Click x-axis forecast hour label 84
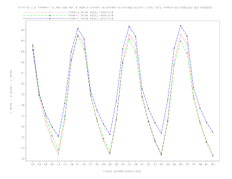Viewport: 232px width, 179px height. (213, 164)
